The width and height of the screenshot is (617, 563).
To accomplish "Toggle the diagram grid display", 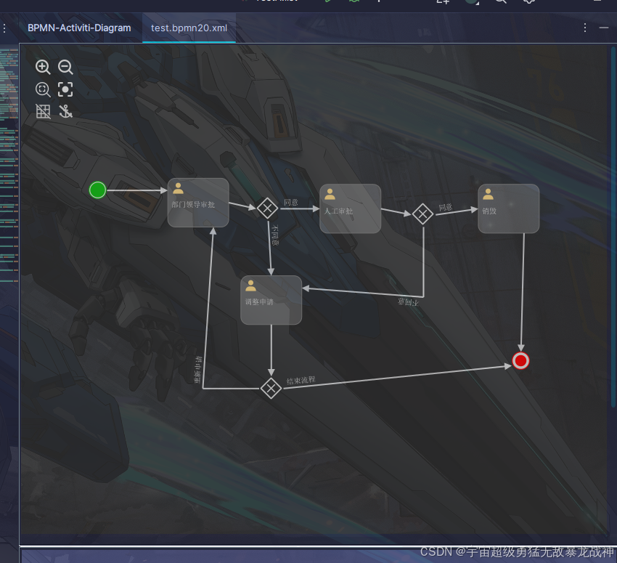I will pyautogui.click(x=43, y=111).
